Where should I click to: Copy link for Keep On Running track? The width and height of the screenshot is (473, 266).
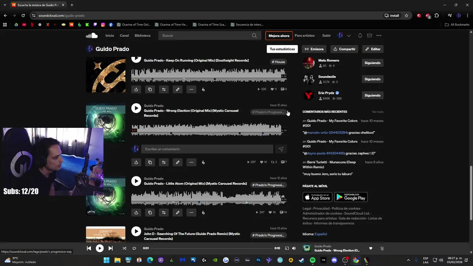(150, 89)
